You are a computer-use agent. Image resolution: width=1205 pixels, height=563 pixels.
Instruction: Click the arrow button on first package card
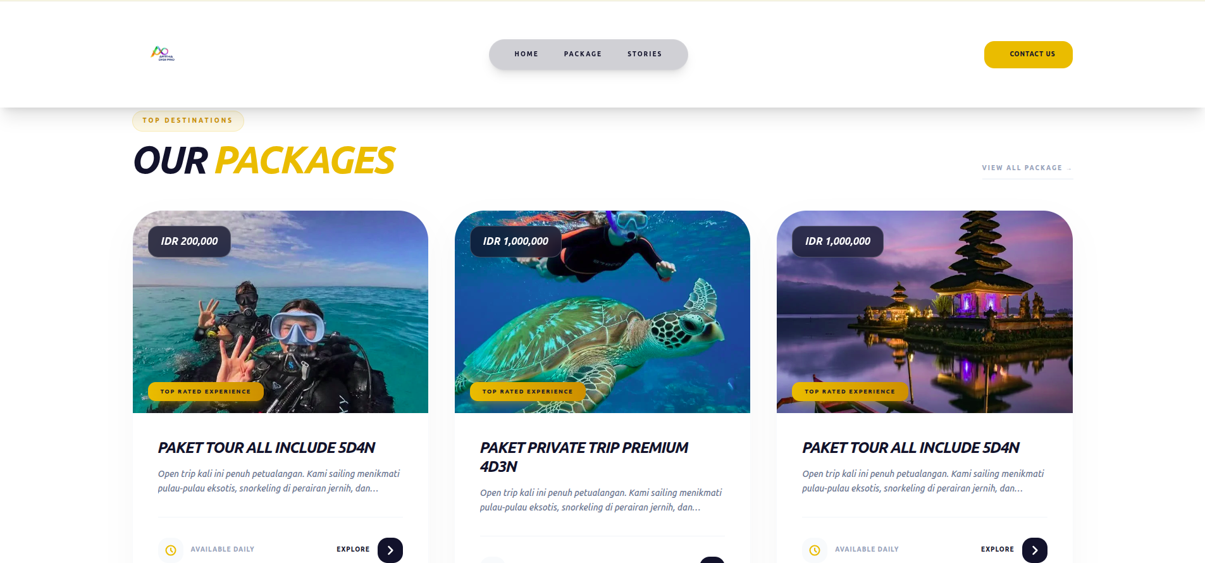(x=390, y=550)
